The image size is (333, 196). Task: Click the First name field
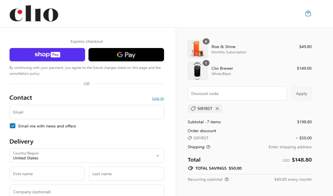[47, 174]
